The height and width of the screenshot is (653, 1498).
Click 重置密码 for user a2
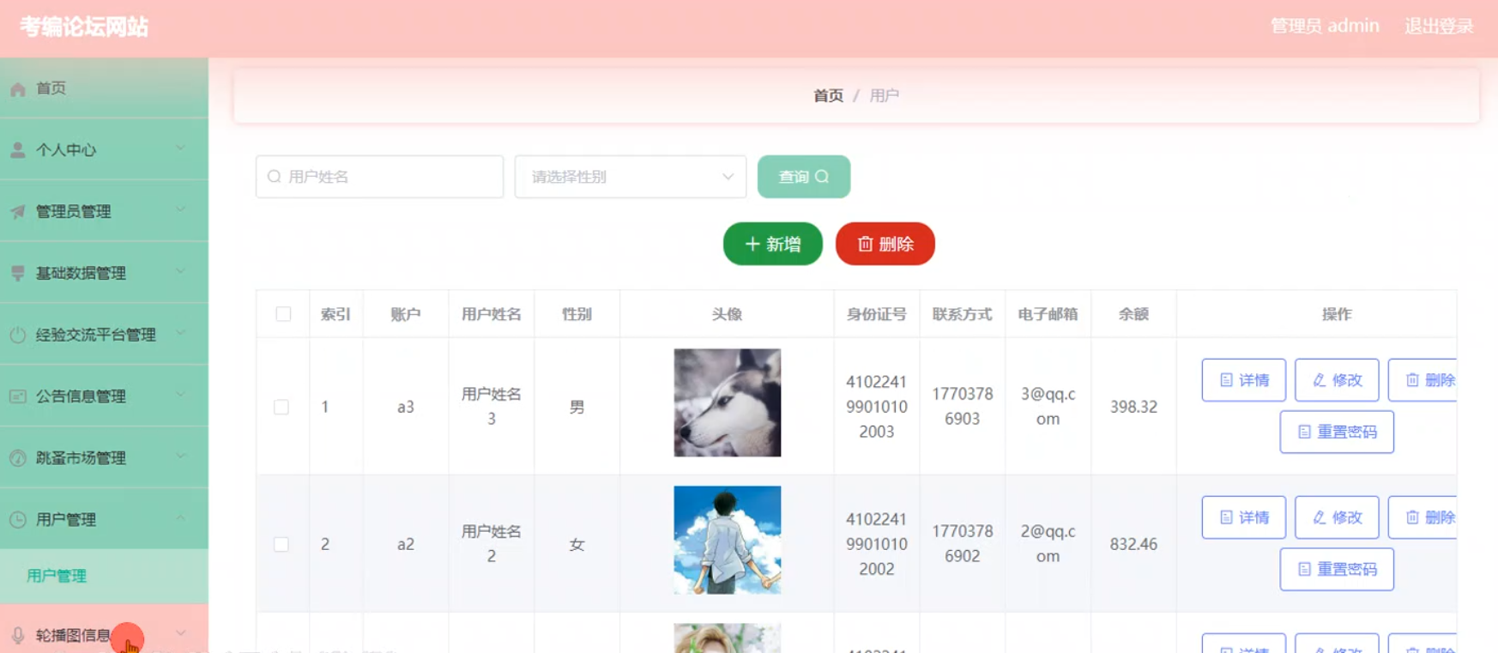click(x=1337, y=569)
